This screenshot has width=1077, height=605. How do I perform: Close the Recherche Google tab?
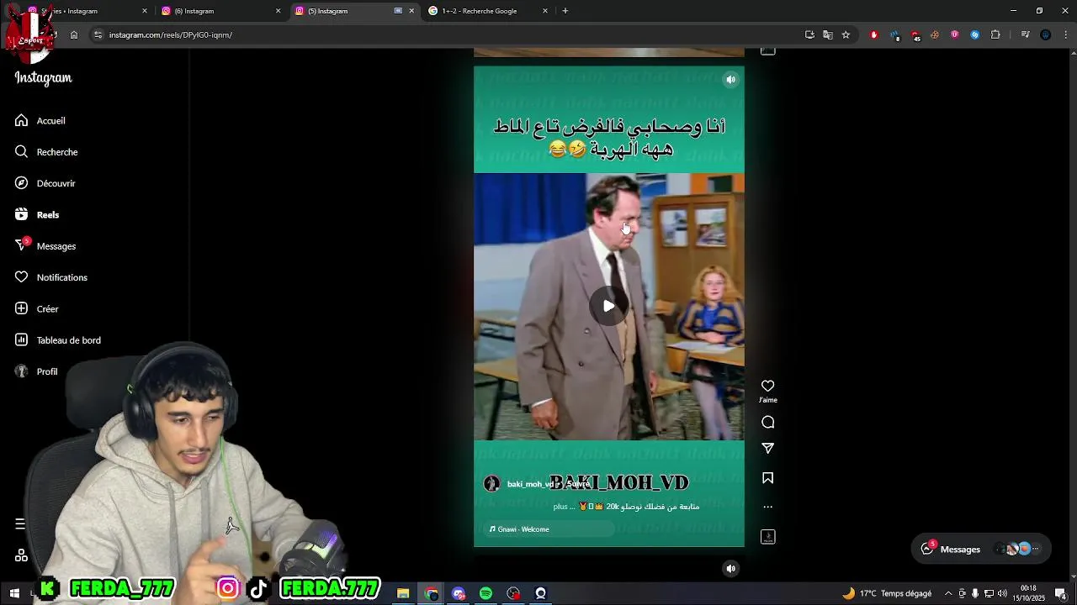(545, 11)
